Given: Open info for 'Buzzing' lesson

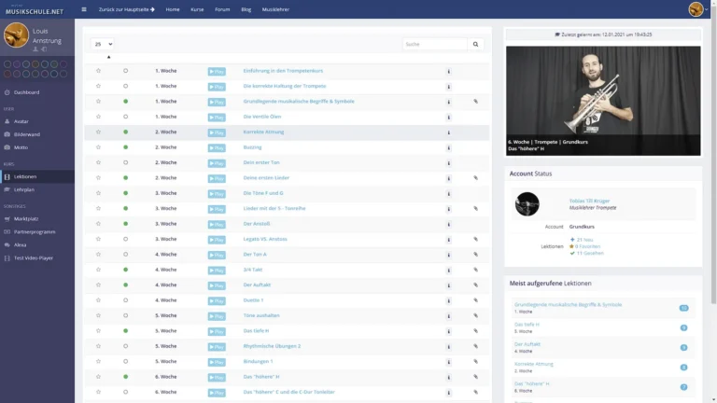Looking at the screenshot, I should (448, 147).
